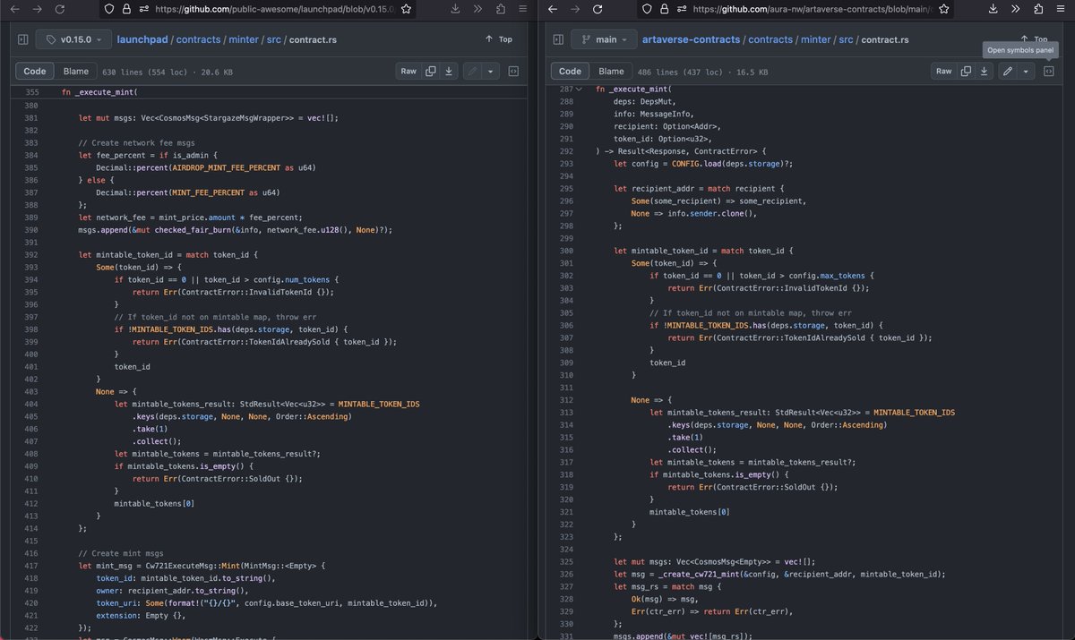1075x640 pixels.
Task: Click sticky header line 355 fn _execute_mint
Action: (98, 92)
